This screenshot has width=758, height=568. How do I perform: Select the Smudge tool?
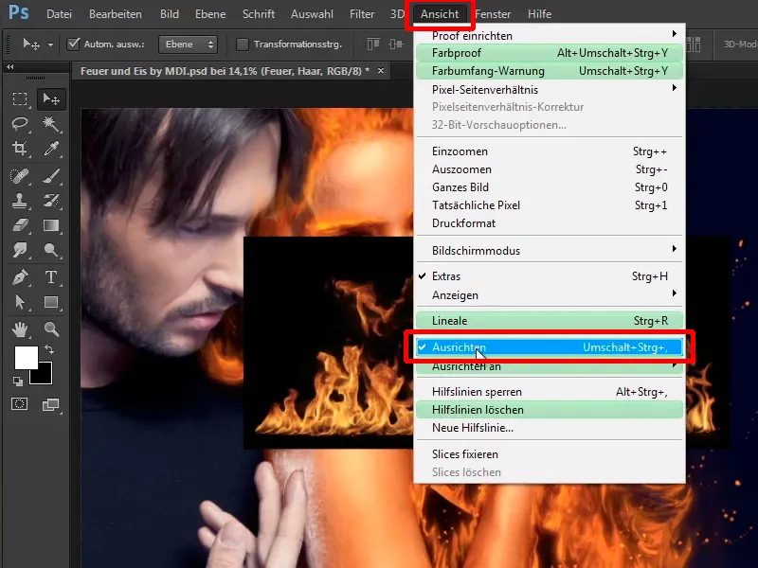[x=20, y=250]
